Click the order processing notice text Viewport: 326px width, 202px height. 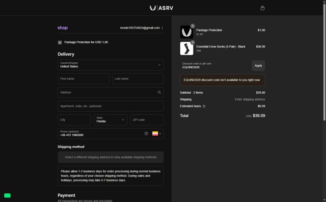pos(111,176)
